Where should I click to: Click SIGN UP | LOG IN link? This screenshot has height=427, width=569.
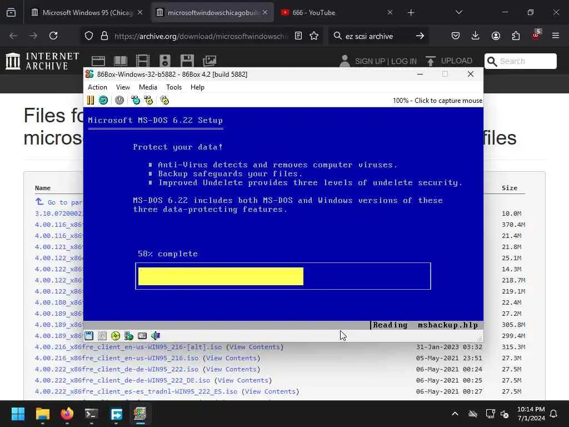[x=386, y=61]
